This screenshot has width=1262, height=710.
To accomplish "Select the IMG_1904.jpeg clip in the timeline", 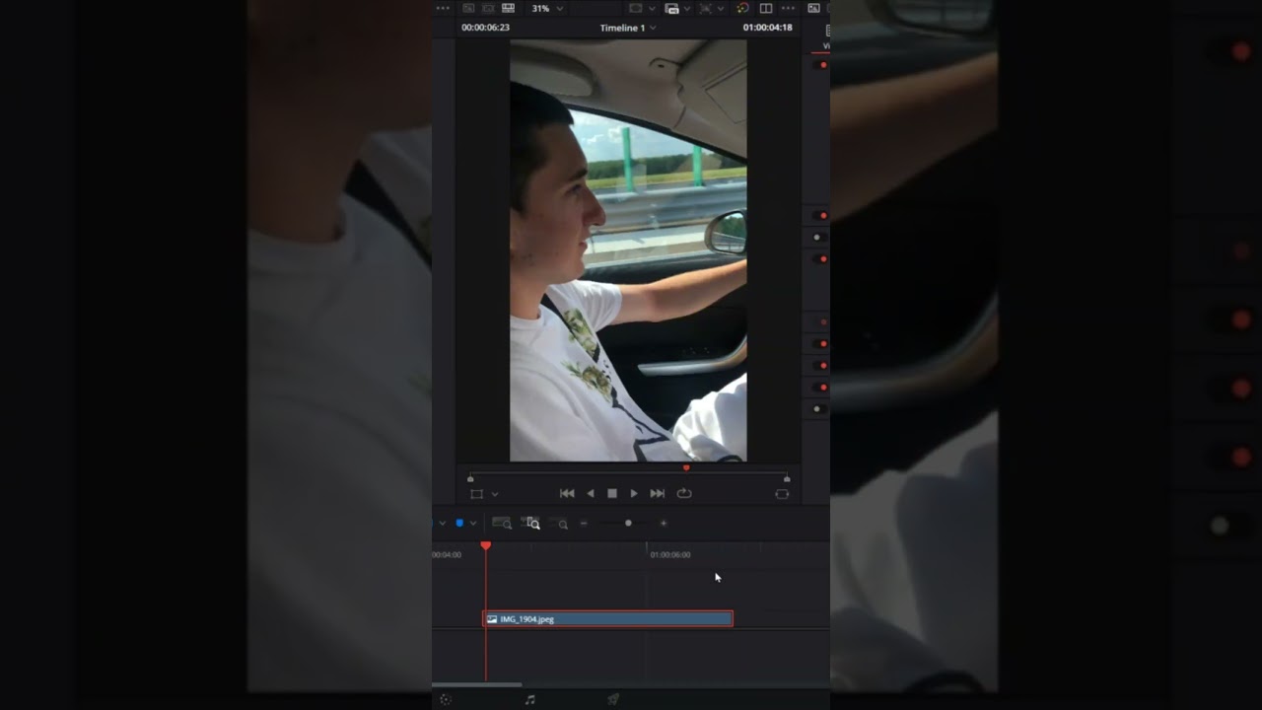I will (607, 619).
